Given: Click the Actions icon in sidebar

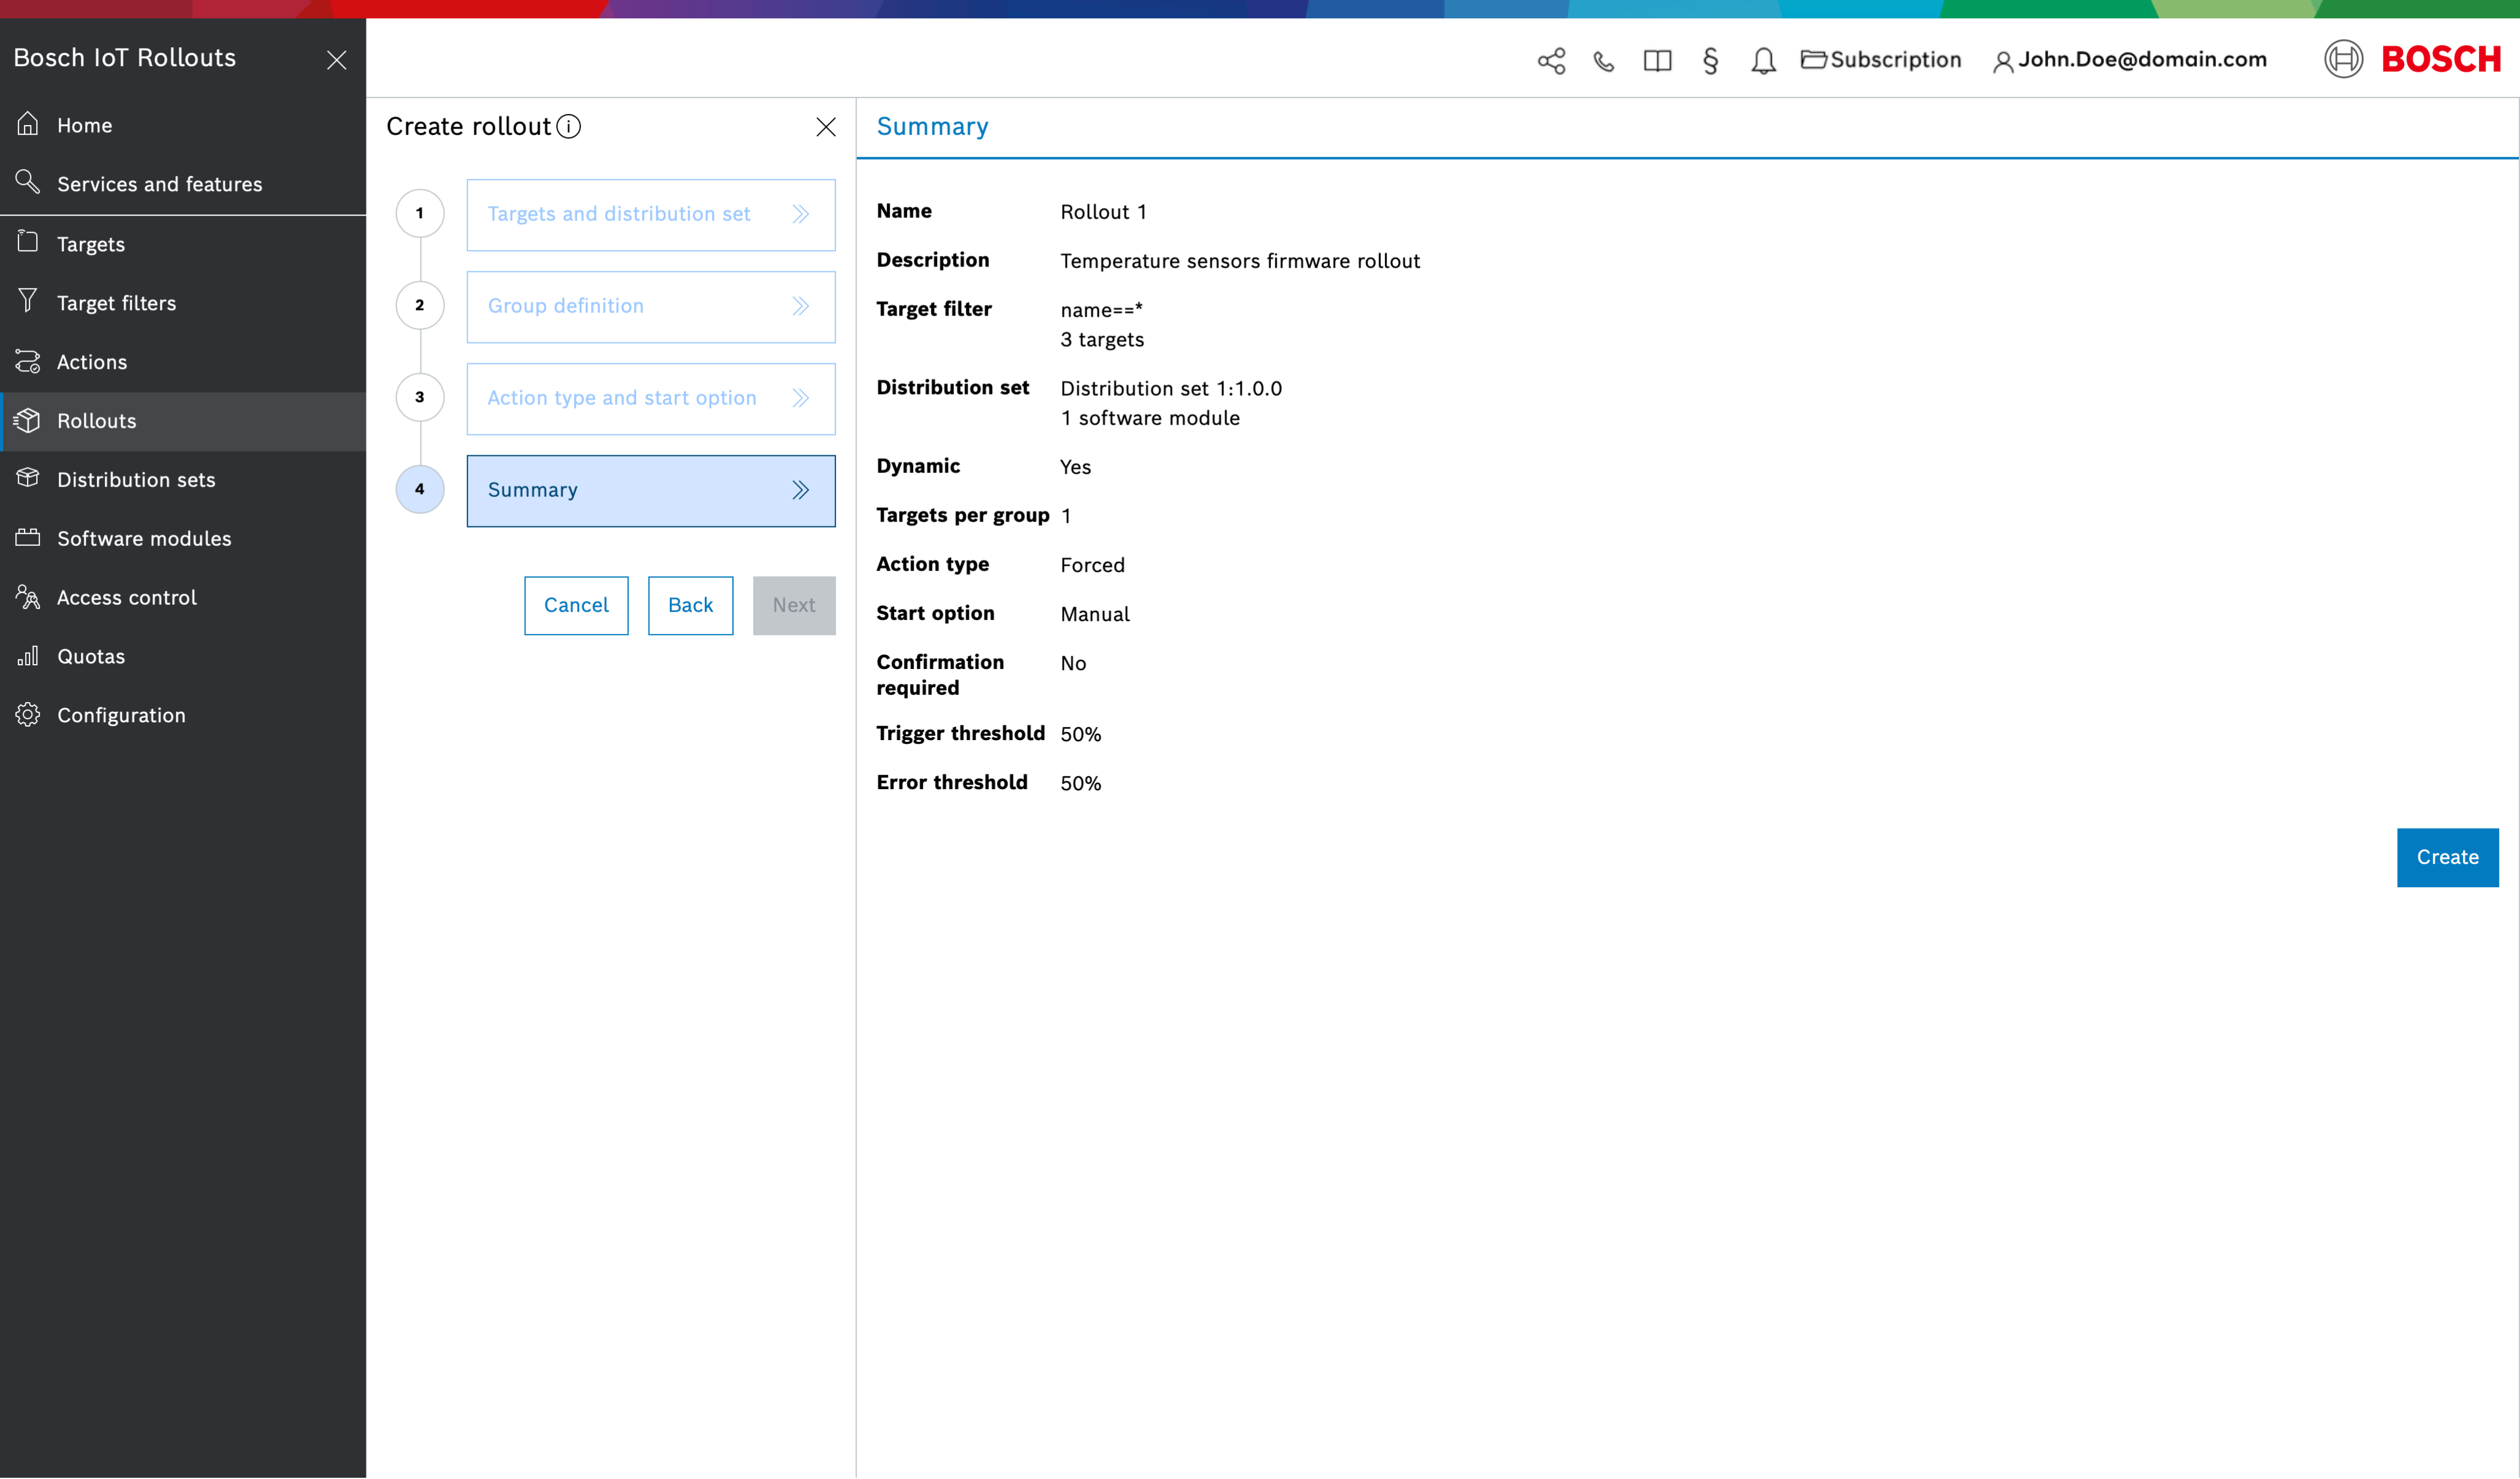Looking at the screenshot, I should click(28, 361).
